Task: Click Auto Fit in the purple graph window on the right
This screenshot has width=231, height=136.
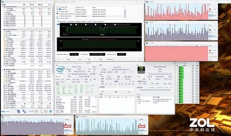Action: tap(211, 36)
